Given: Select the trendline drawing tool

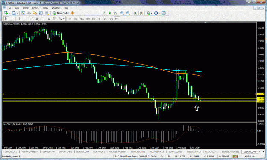Looking at the screenshot, I should (x=31, y=19).
